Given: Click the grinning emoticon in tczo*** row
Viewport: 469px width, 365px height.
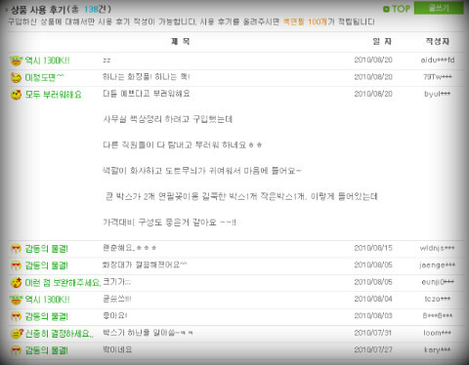Looking at the screenshot, I should (x=16, y=300).
